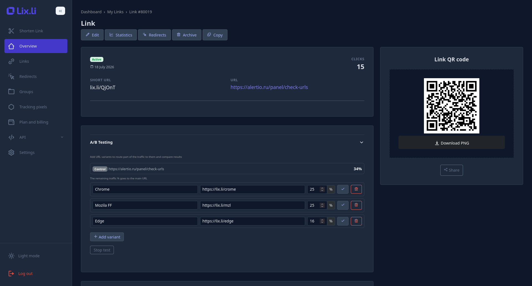532x286 pixels.
Task: Click the QR code image
Action: tap(452, 106)
